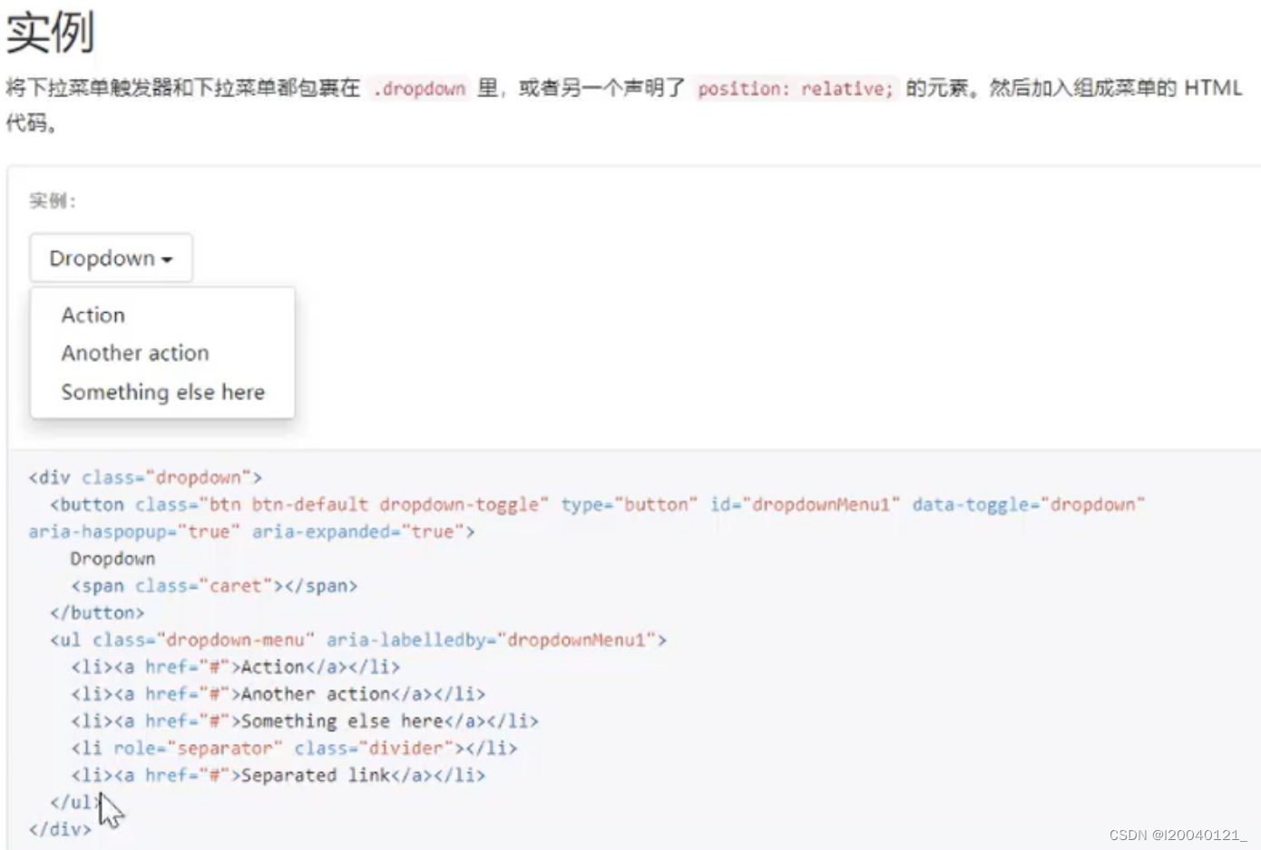Click code line li Separated link
Viewport: 1261px width, 850px height.
click(x=279, y=776)
